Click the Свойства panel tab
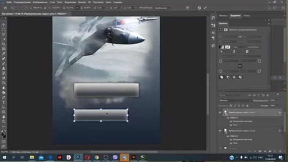Screen dimensions: 288x162 [223, 23]
